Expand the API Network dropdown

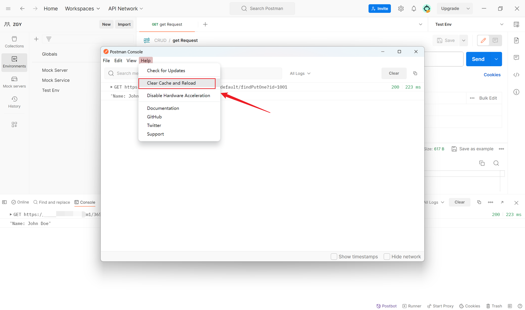click(126, 9)
